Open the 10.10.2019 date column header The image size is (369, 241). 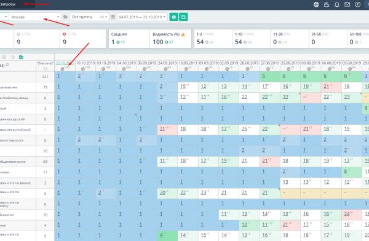tap(85, 63)
